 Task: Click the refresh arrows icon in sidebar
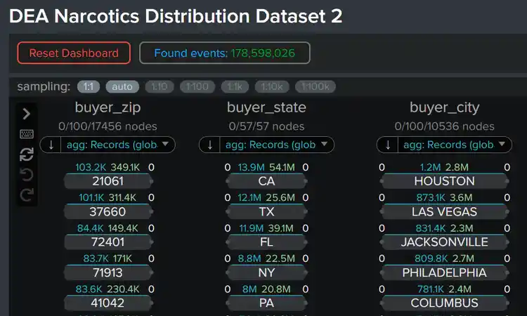click(26, 154)
